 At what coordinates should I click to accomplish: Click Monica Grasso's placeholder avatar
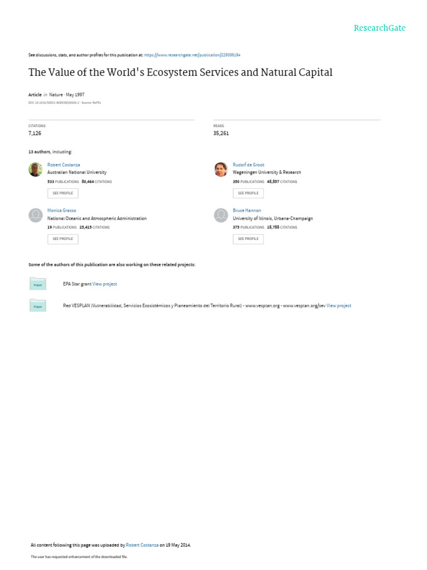(36, 215)
